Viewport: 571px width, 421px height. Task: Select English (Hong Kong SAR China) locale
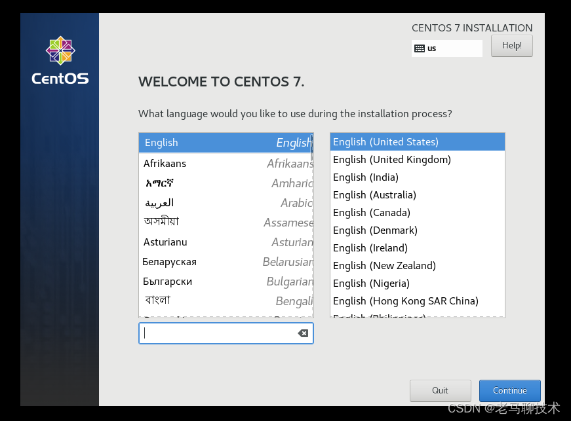coord(418,301)
